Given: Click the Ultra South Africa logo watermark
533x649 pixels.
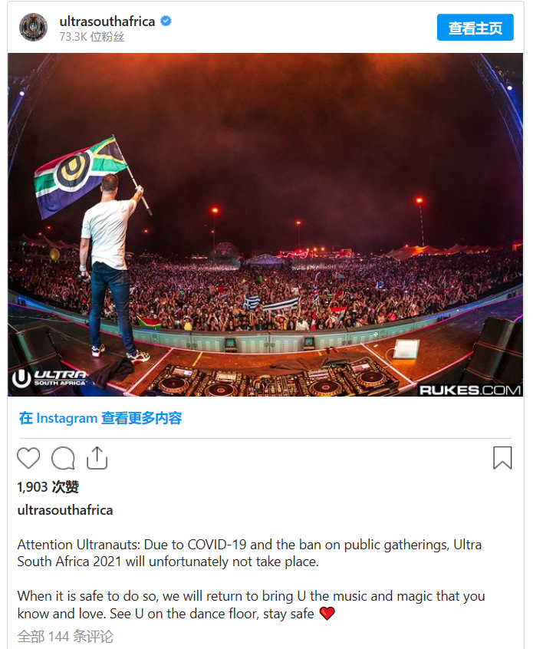Looking at the screenshot, I should pyautogui.click(x=49, y=378).
